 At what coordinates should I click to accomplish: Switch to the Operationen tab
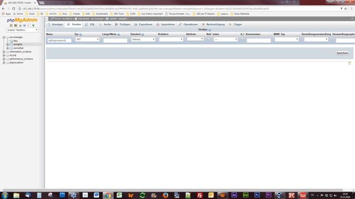point(188,24)
